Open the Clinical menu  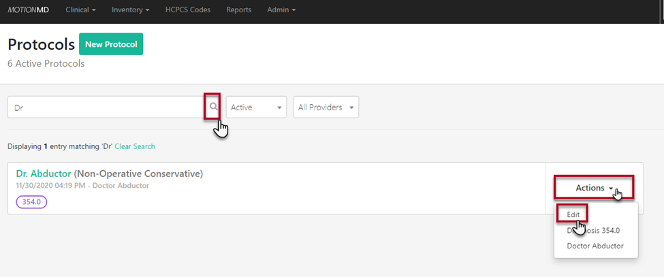tap(80, 10)
